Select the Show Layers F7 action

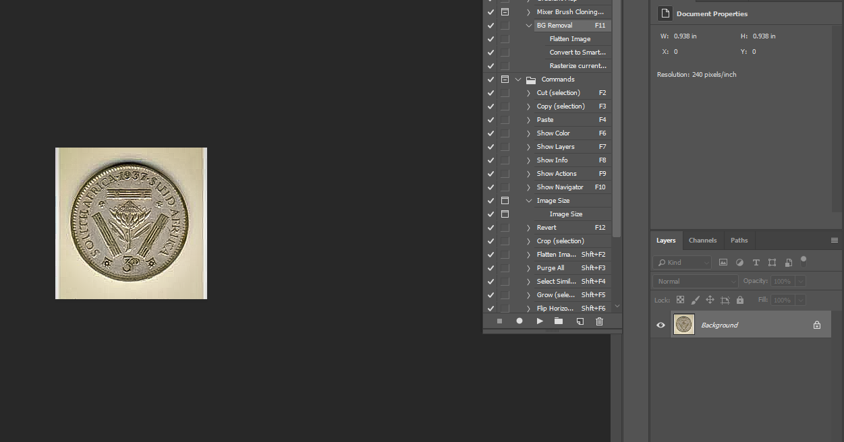coord(573,147)
